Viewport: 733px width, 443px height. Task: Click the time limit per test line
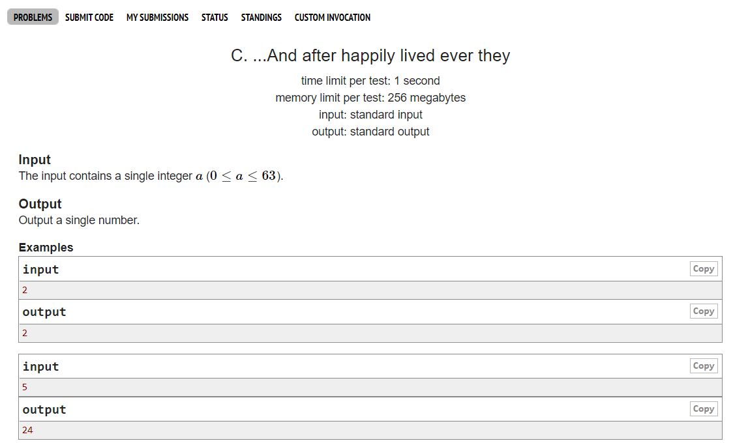tap(370, 81)
